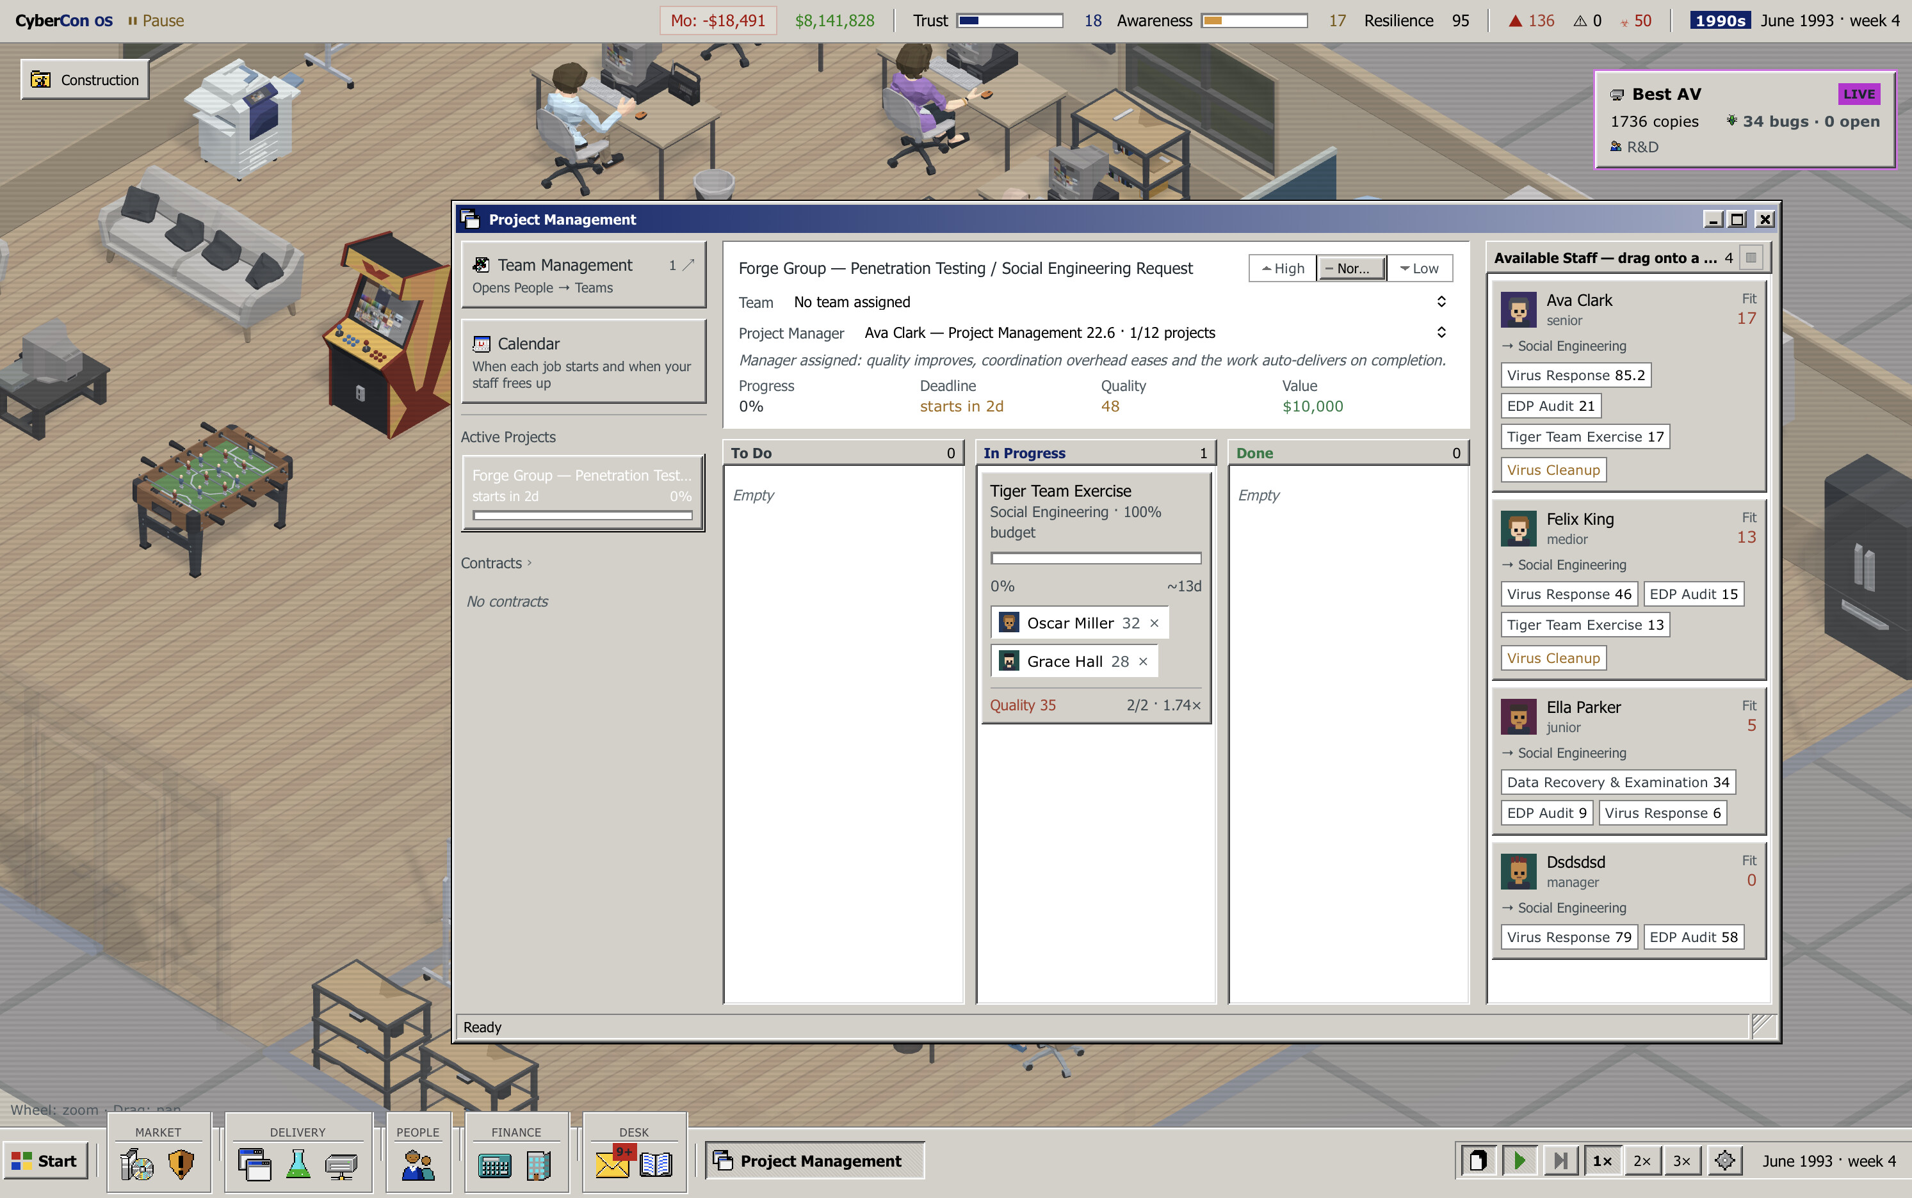Open the open-book icon under DESK
The height and width of the screenshot is (1198, 1912).
656,1164
